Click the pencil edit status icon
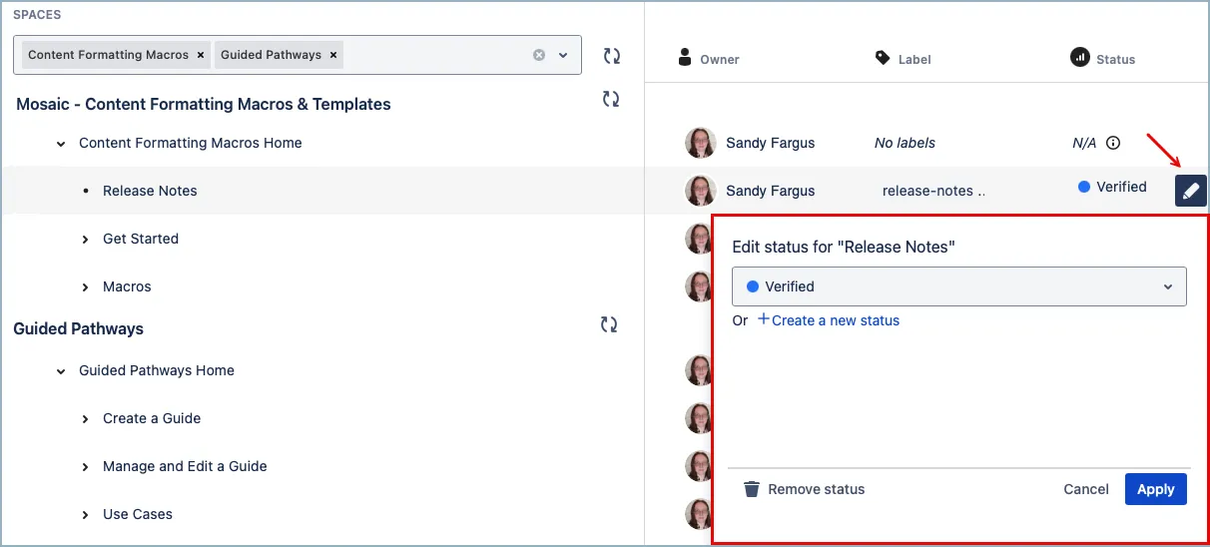Screen dimensions: 1210x547 point(1190,191)
